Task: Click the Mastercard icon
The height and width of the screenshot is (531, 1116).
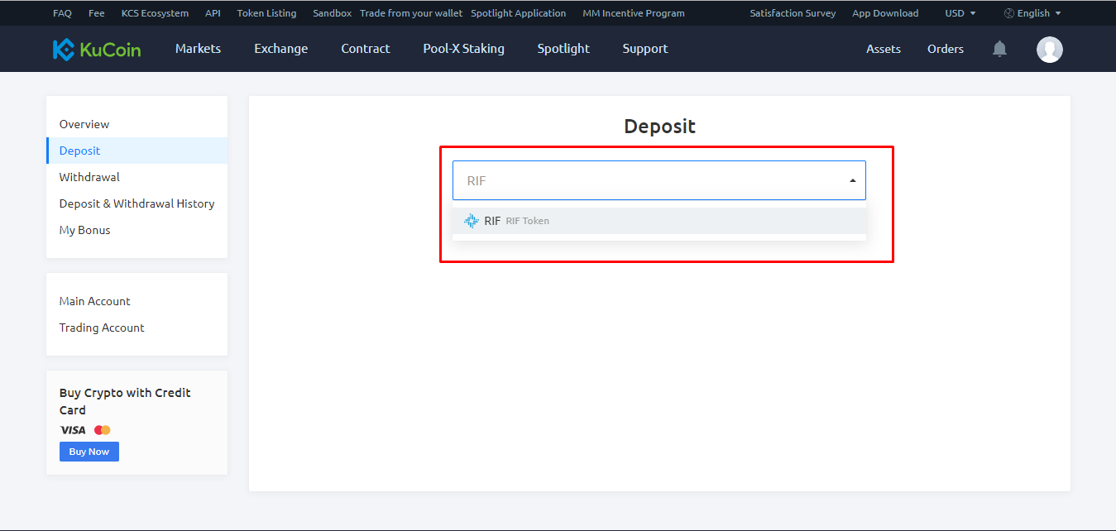Action: coord(103,430)
